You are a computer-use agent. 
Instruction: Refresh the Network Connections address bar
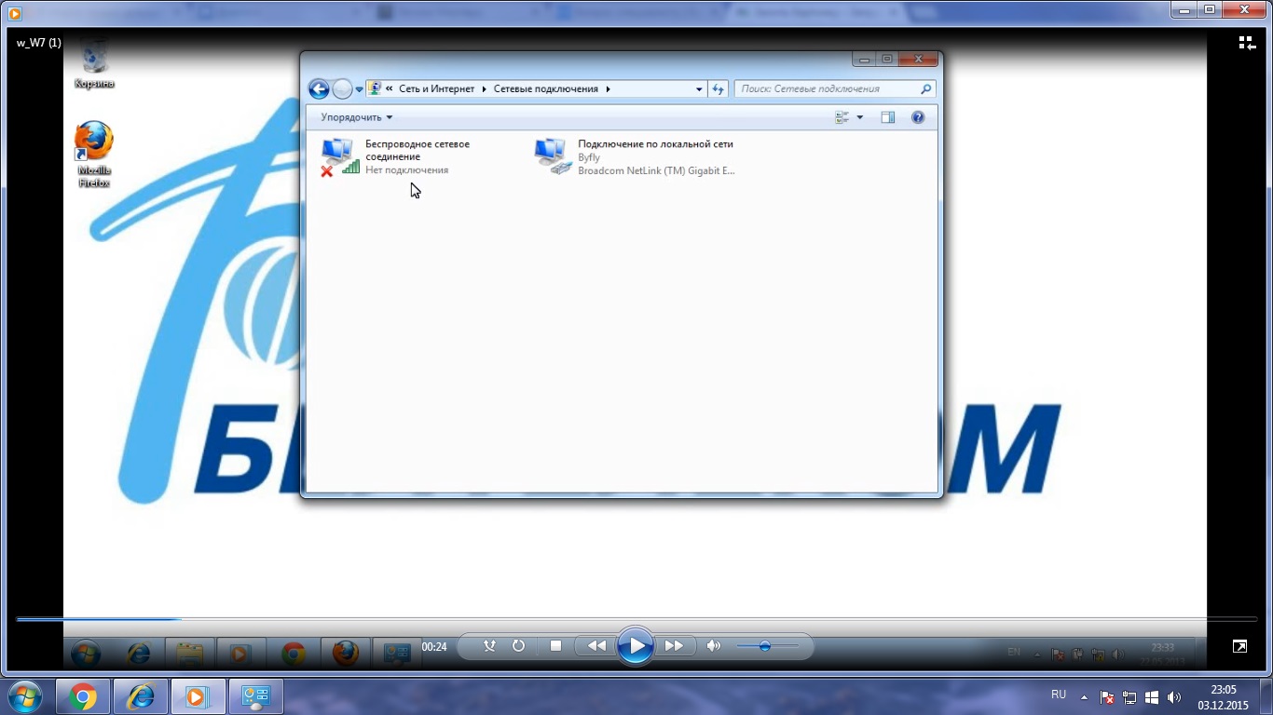[x=719, y=89]
